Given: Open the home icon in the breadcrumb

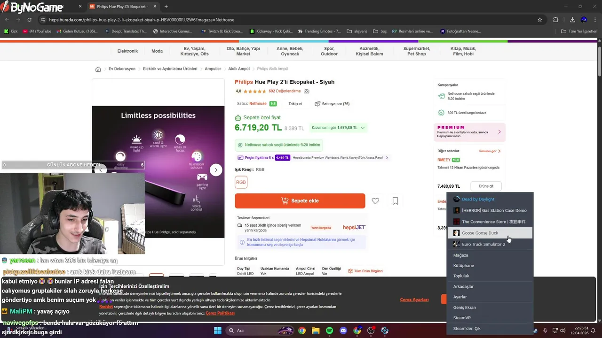Looking at the screenshot, I should pos(98,69).
